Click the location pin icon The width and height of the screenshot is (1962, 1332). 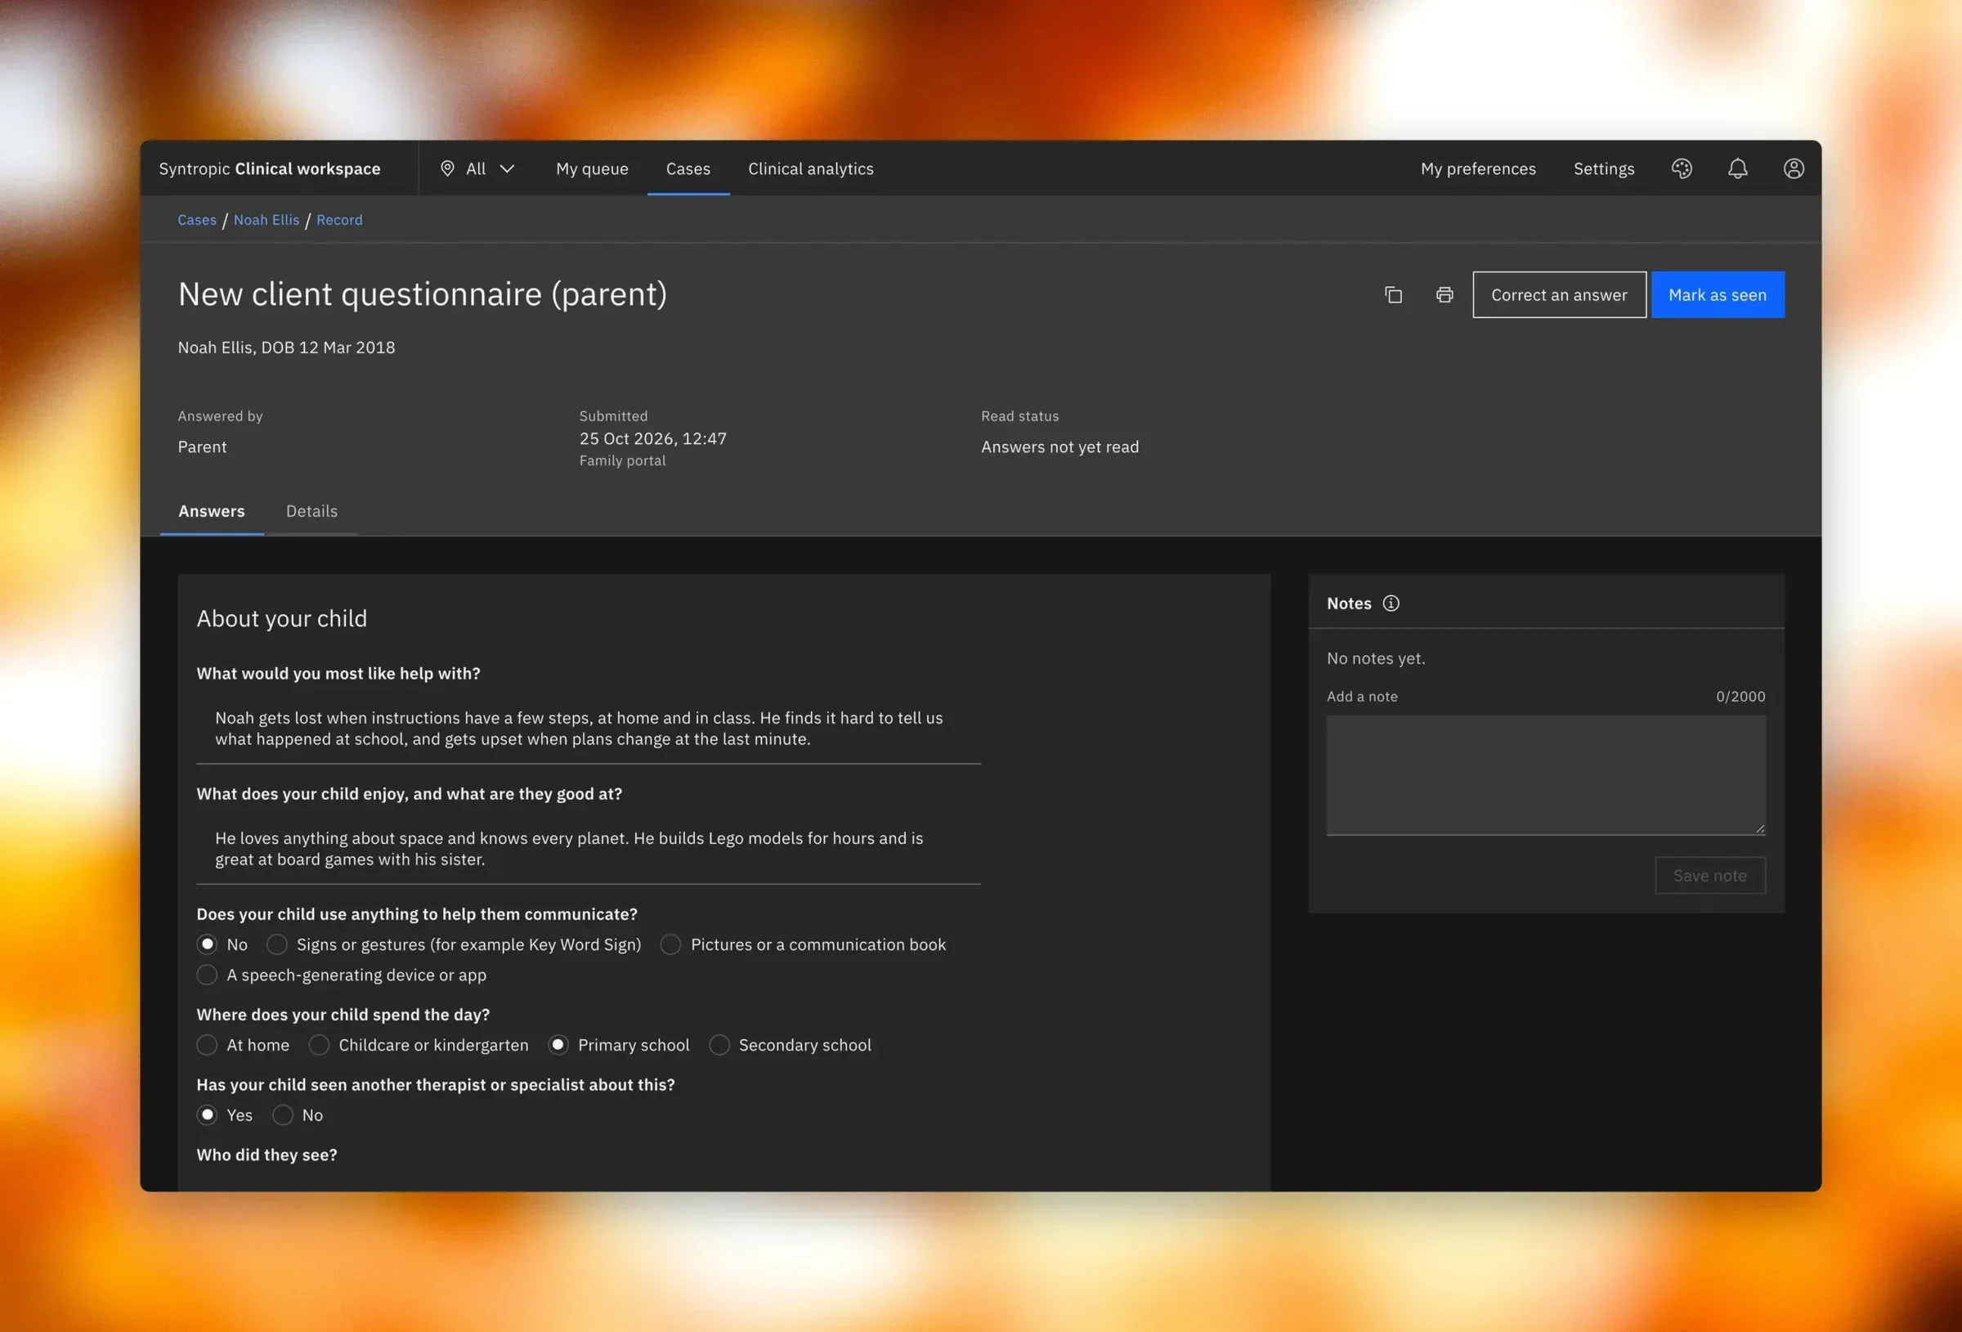(447, 169)
